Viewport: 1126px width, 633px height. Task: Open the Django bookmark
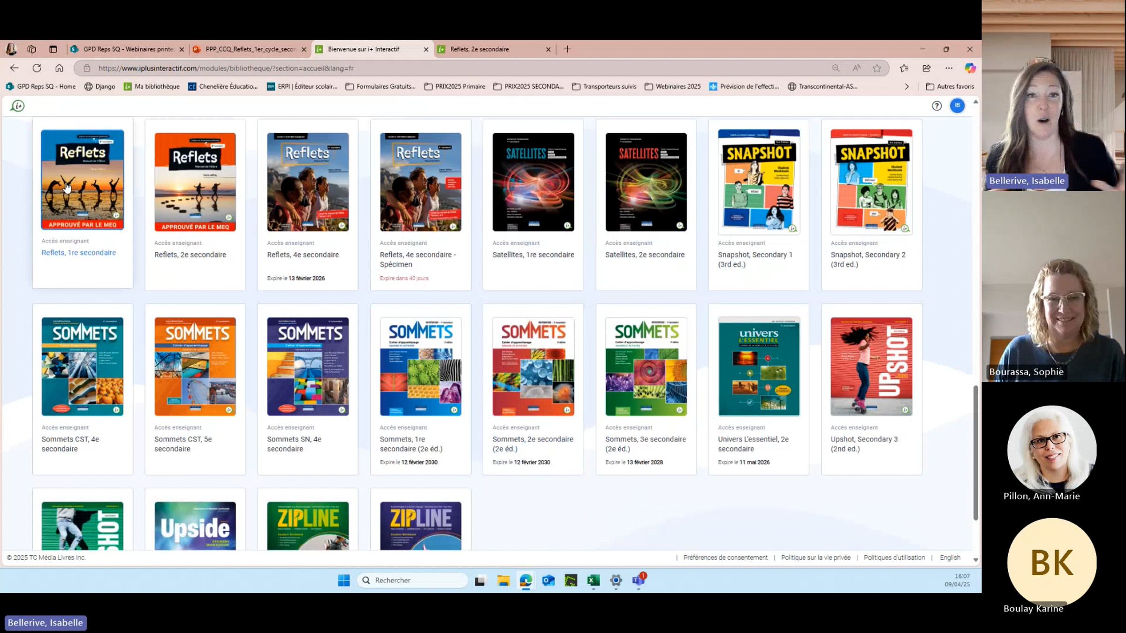click(x=99, y=86)
